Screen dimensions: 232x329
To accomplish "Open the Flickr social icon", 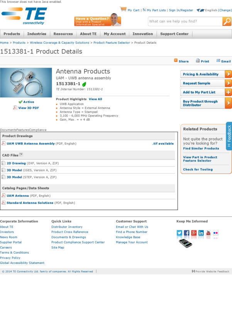I will click(x=215, y=233).
